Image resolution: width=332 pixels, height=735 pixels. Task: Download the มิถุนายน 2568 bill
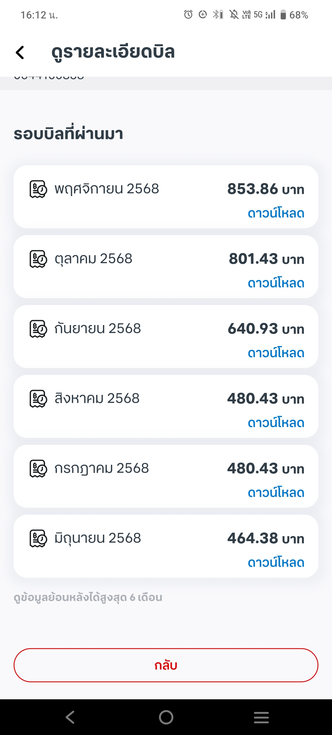276,563
